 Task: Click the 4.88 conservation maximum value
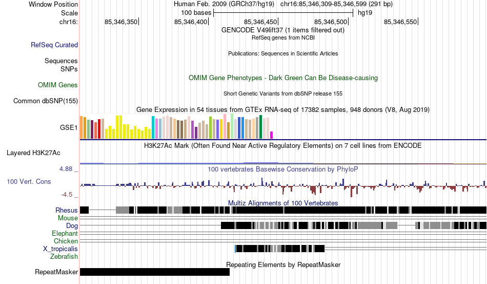click(x=66, y=169)
